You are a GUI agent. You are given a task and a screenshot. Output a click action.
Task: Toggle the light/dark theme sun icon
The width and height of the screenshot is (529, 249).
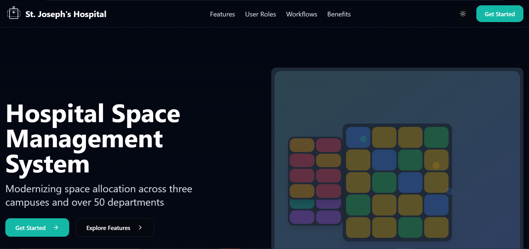463,14
